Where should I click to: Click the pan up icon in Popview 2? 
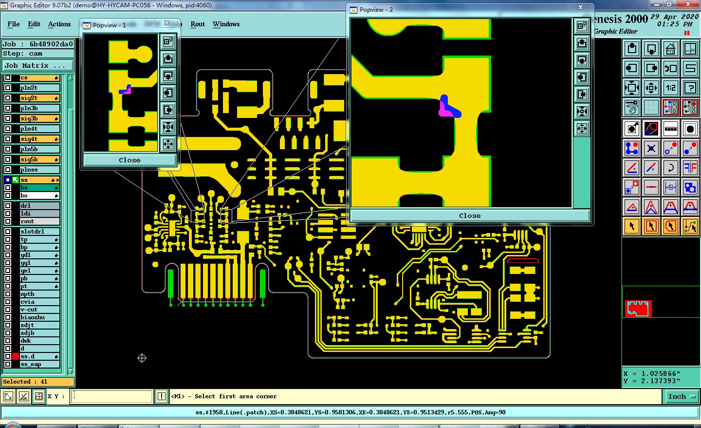click(x=582, y=43)
